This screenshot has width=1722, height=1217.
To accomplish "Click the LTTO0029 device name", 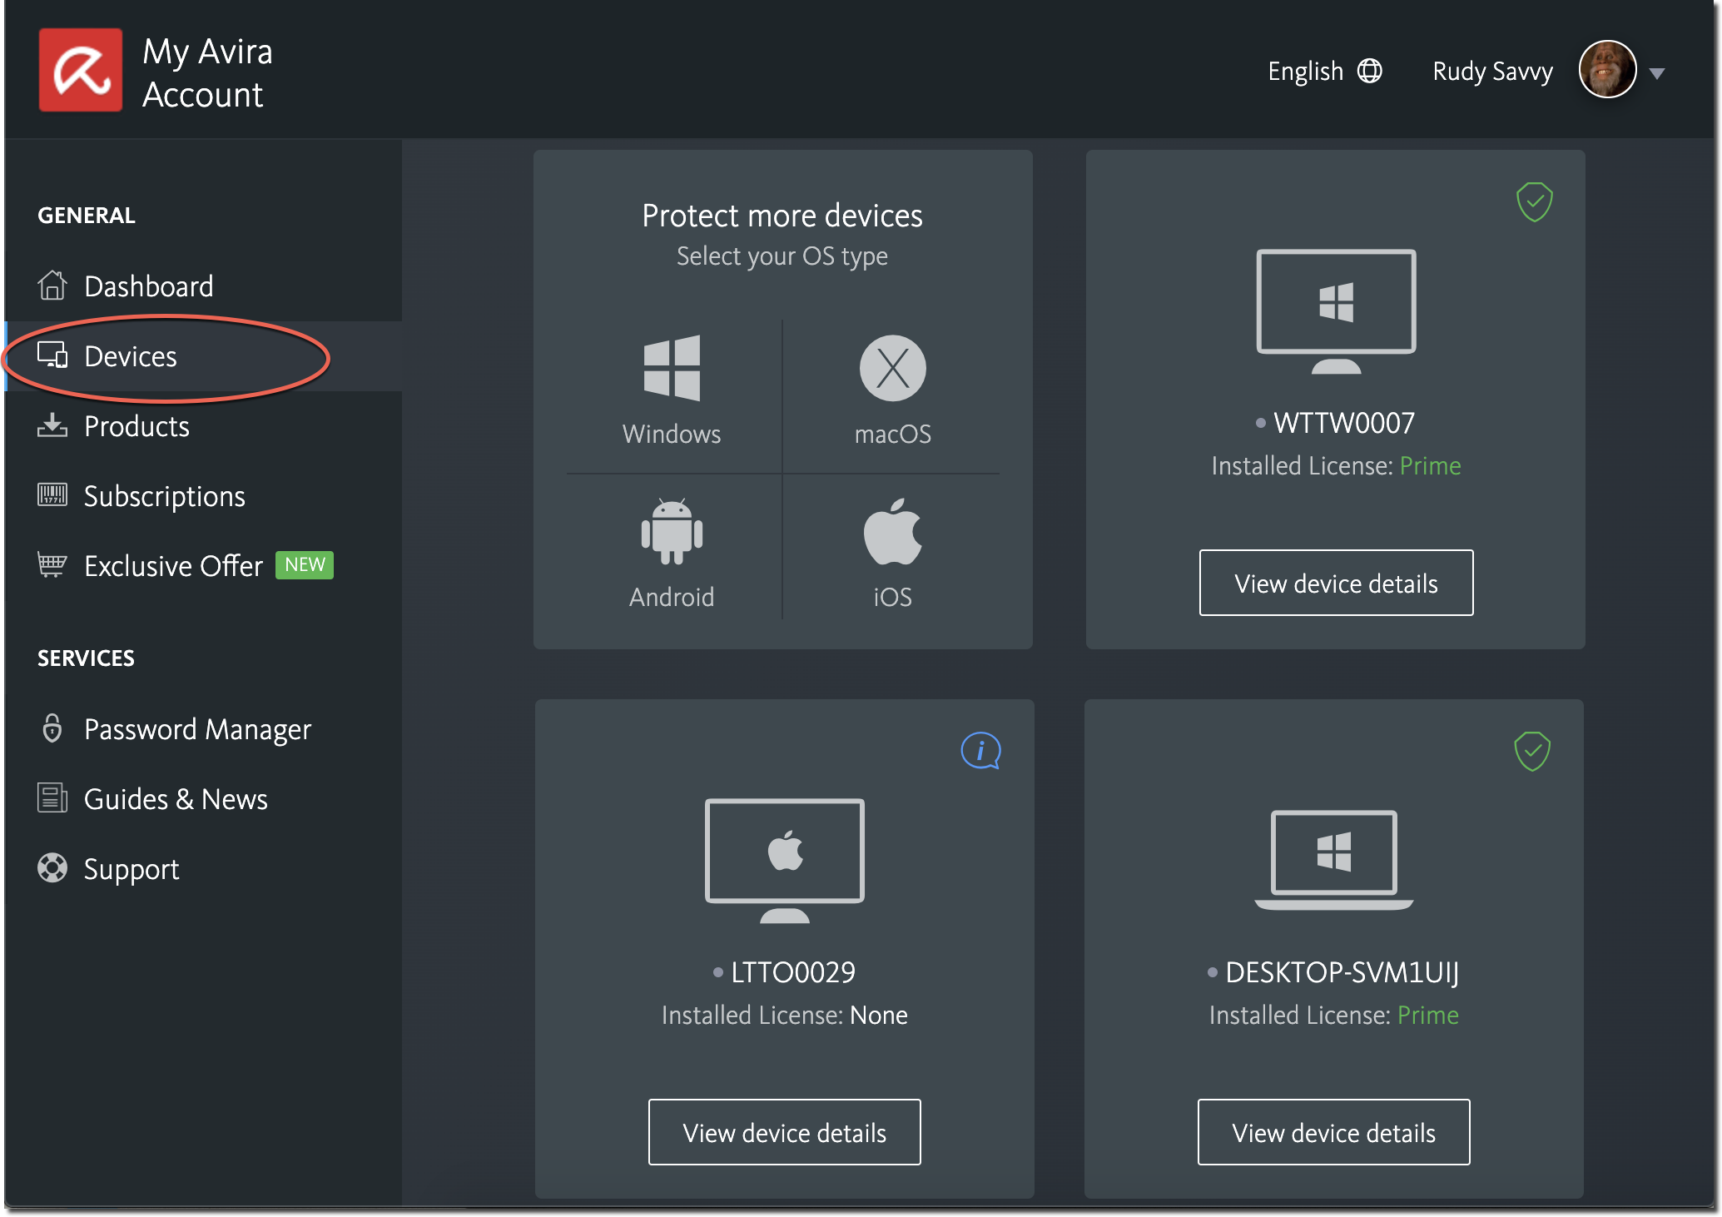I will pos(792,971).
